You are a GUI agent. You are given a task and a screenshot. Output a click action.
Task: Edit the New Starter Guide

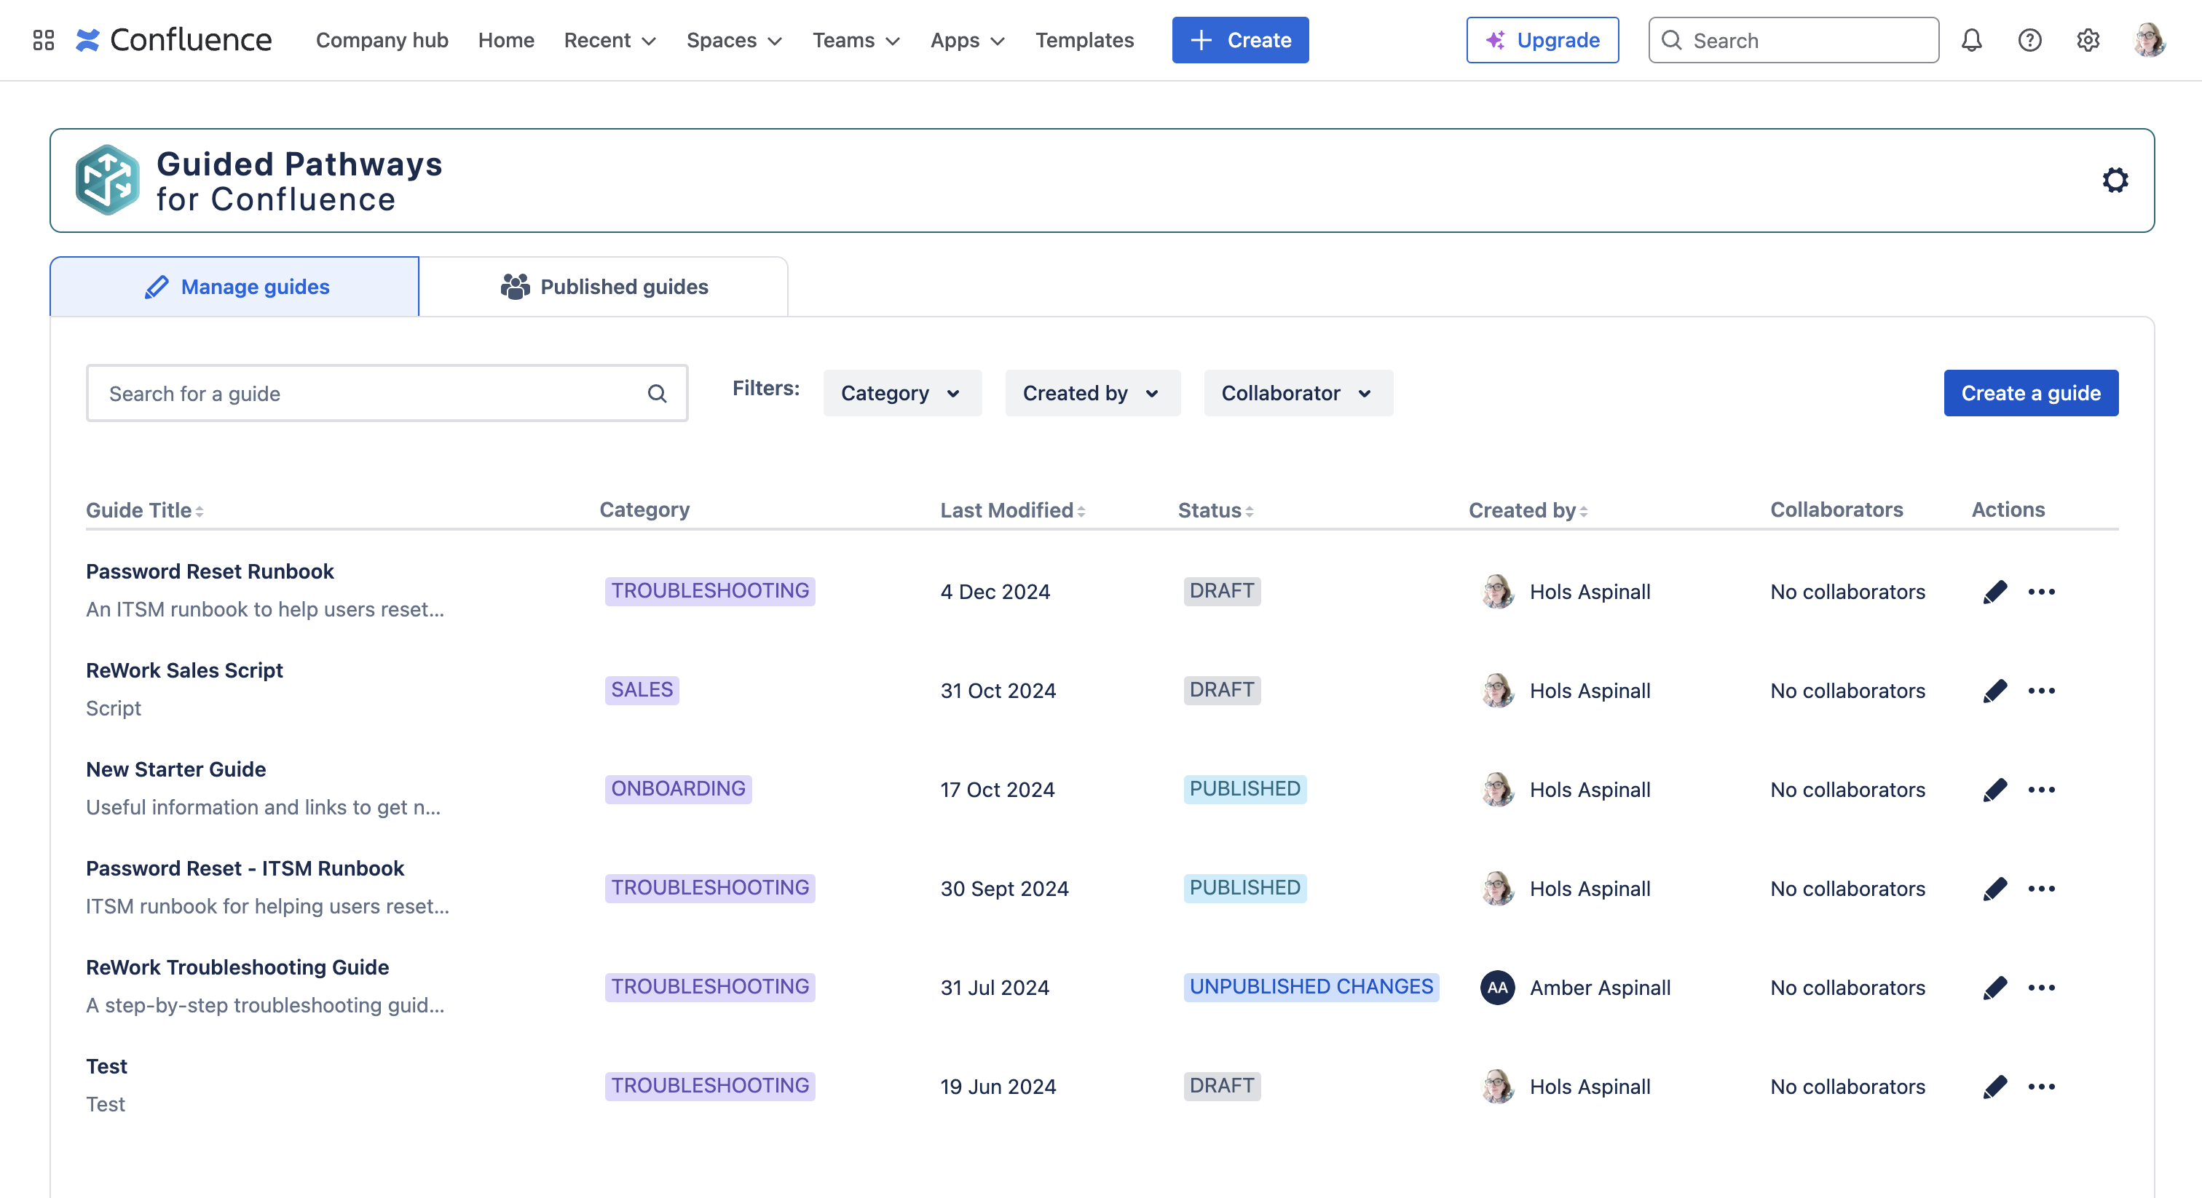point(1994,790)
